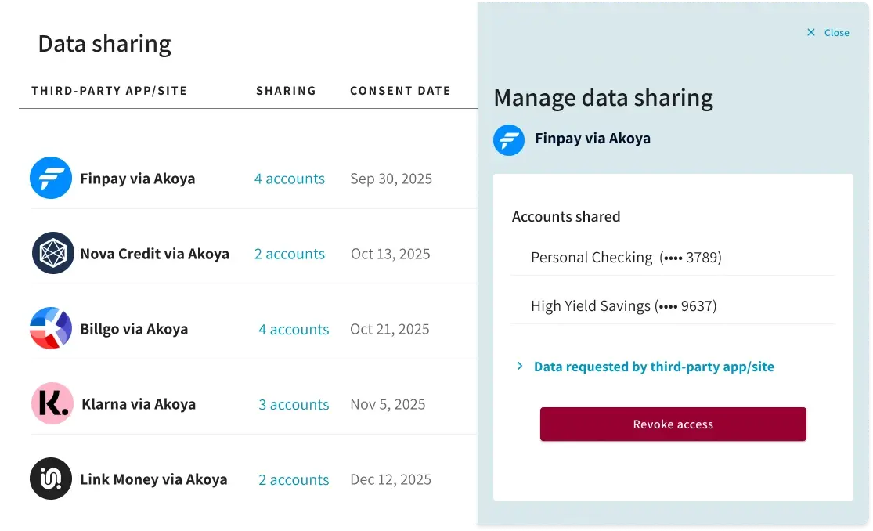The width and height of the screenshot is (873, 531).
Task: Click the CONSENT DATE column header
Action: click(x=400, y=91)
